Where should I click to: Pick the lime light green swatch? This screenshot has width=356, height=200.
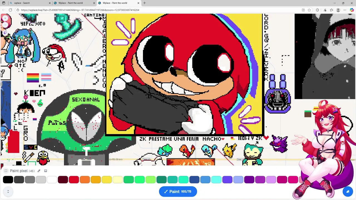(x=150, y=179)
